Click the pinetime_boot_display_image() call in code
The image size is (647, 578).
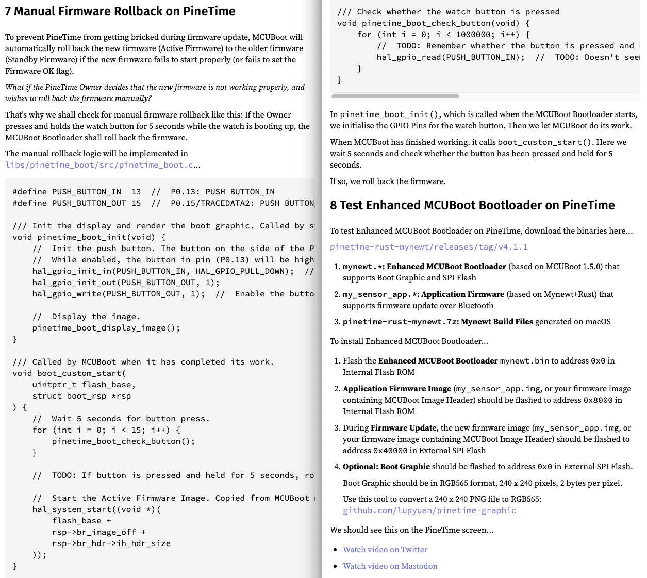pyautogui.click(x=106, y=328)
